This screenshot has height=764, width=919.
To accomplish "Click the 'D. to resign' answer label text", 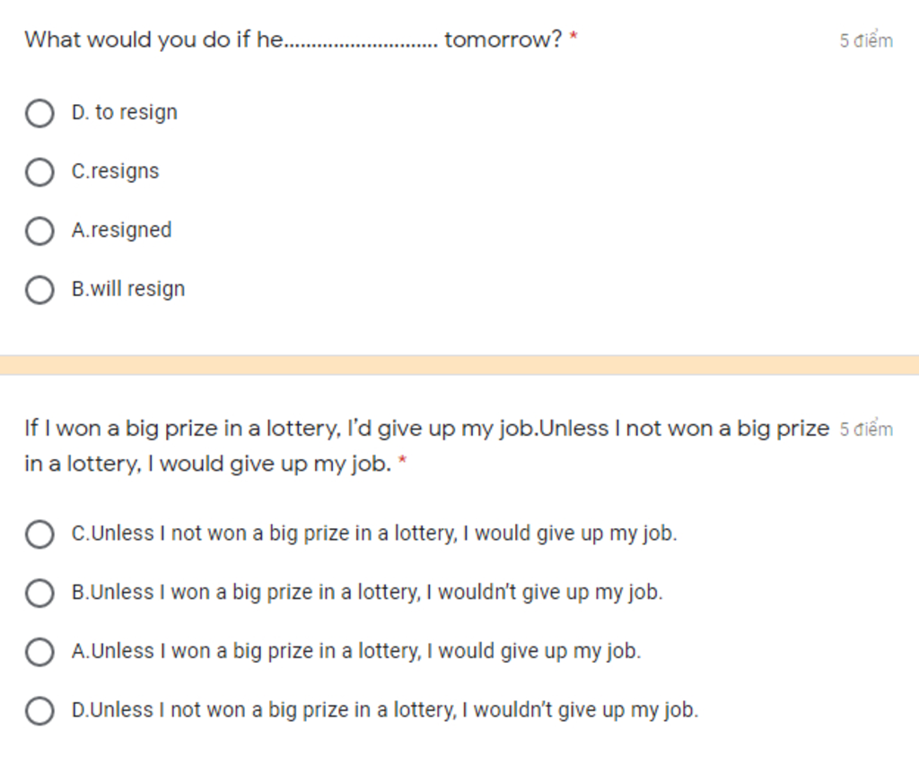I will [124, 112].
